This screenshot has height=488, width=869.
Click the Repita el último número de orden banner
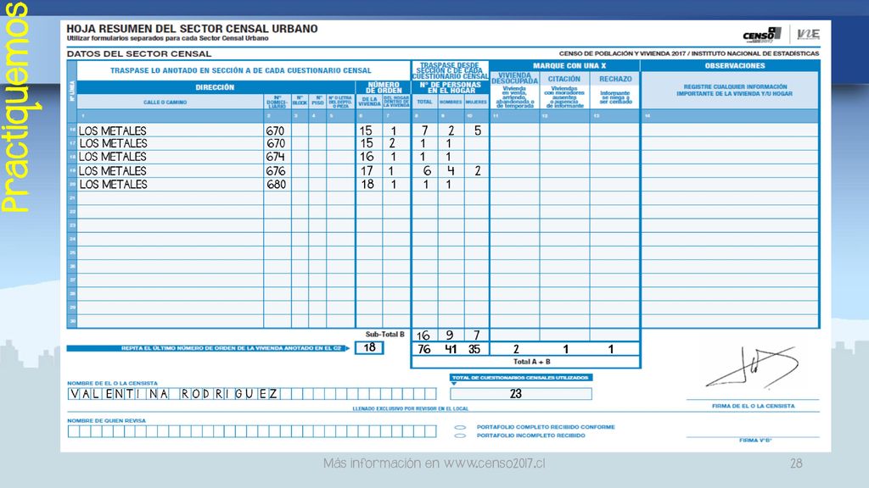tap(208, 348)
